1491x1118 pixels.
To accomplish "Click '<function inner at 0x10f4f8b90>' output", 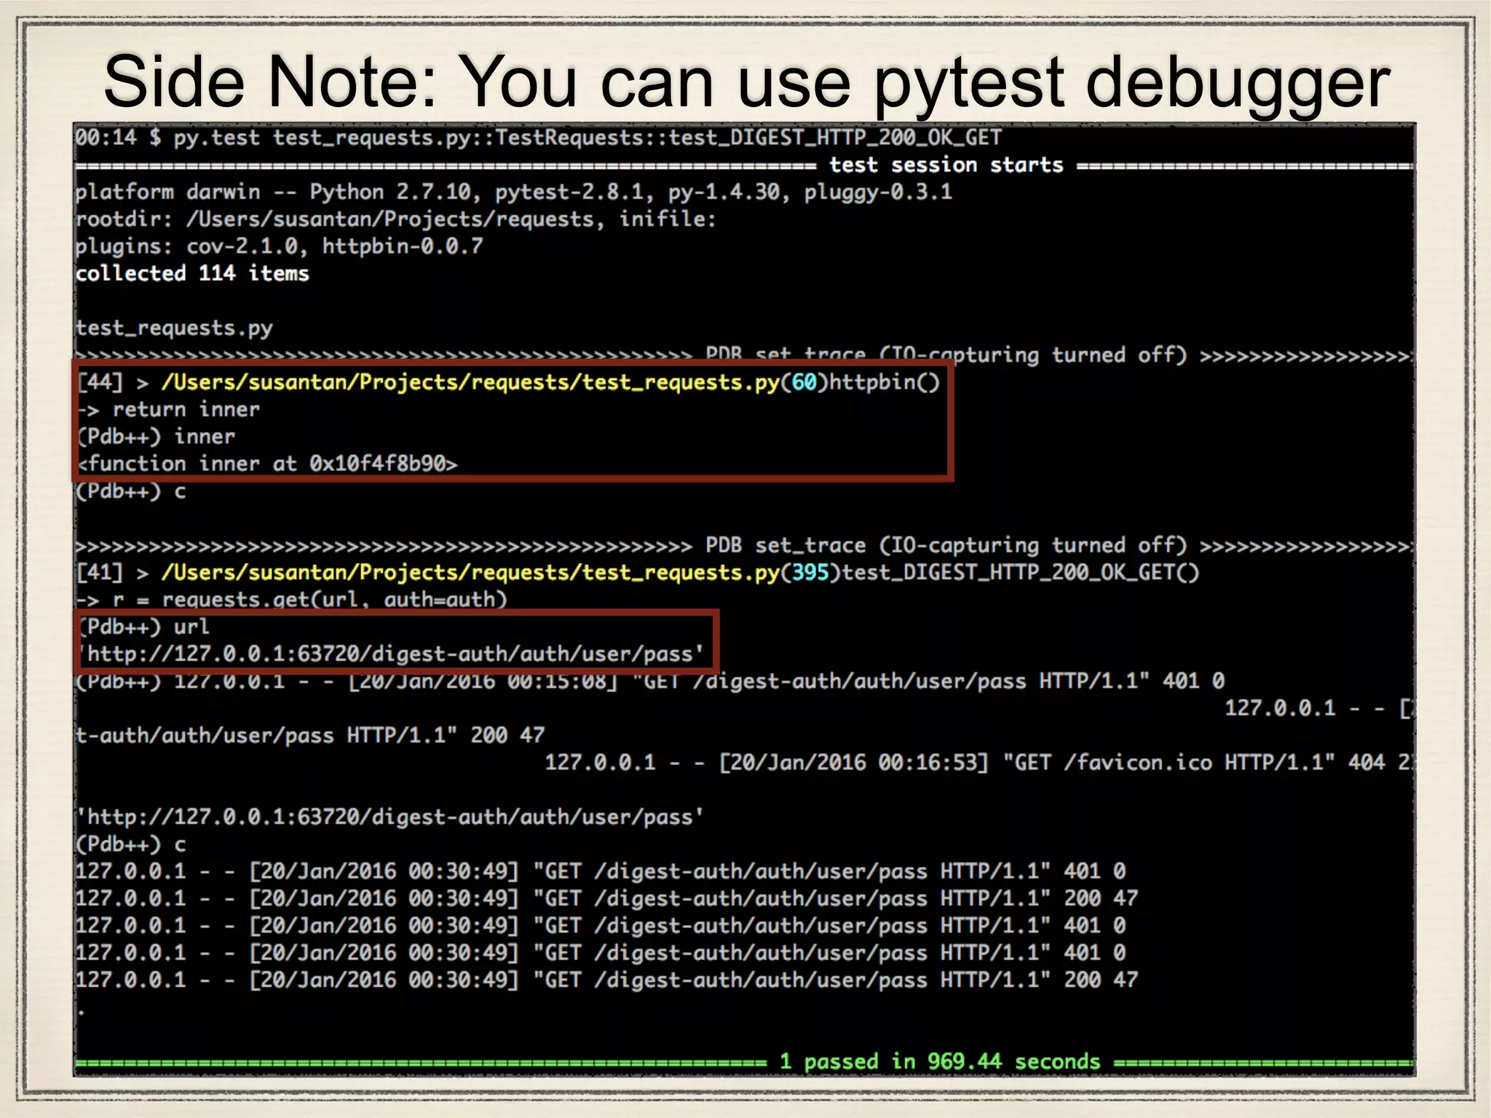I will [x=267, y=464].
